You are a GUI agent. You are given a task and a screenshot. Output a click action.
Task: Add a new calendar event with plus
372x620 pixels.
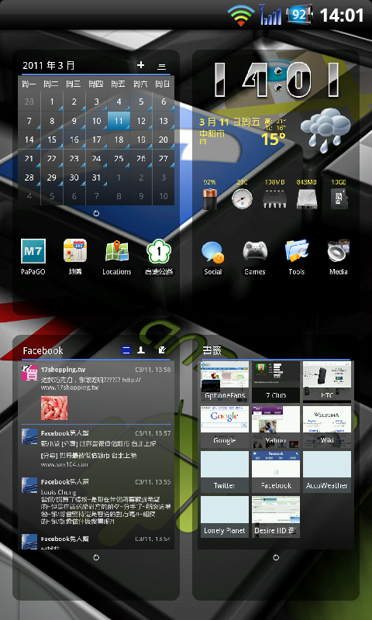141,65
